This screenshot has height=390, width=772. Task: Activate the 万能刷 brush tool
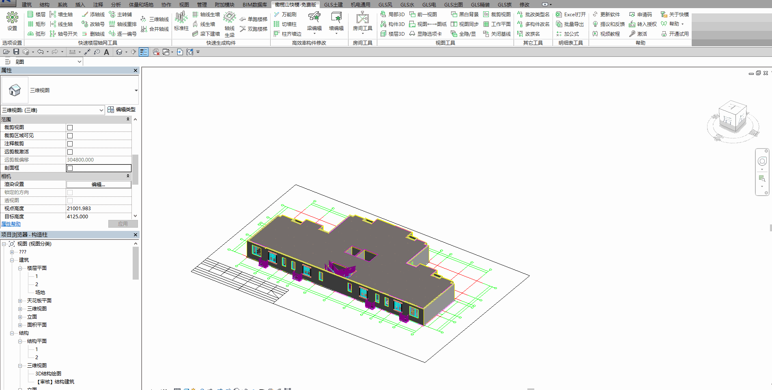tap(285, 14)
